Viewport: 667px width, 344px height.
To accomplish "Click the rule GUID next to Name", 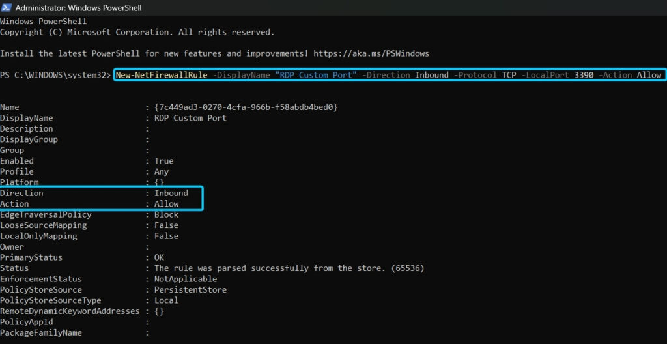I will tap(246, 107).
